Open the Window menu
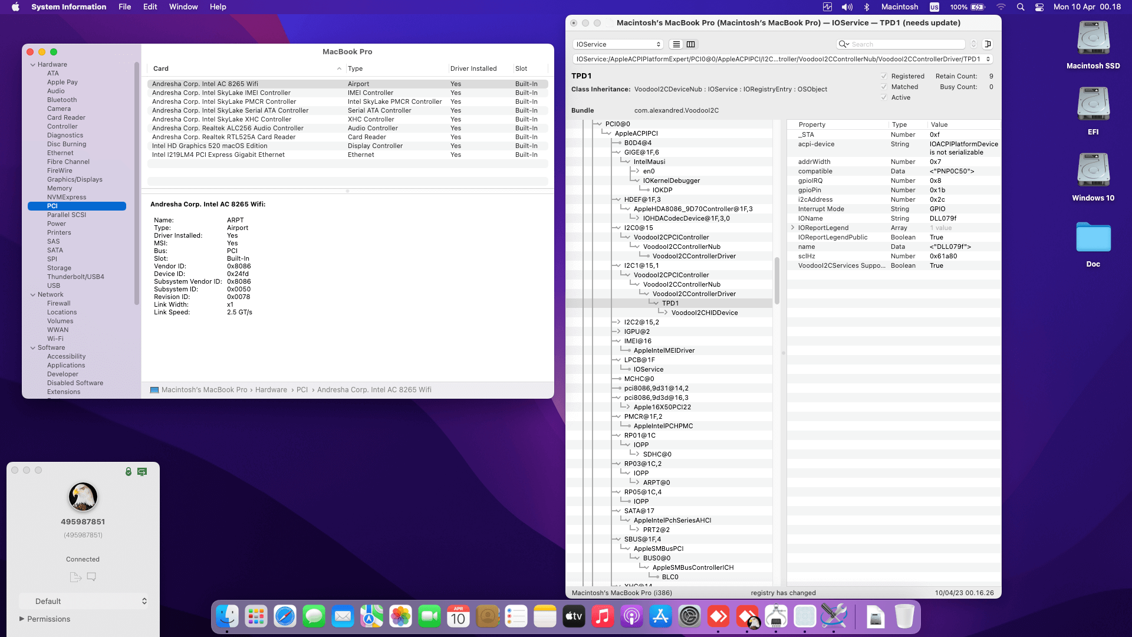Image resolution: width=1132 pixels, height=637 pixels. [183, 7]
